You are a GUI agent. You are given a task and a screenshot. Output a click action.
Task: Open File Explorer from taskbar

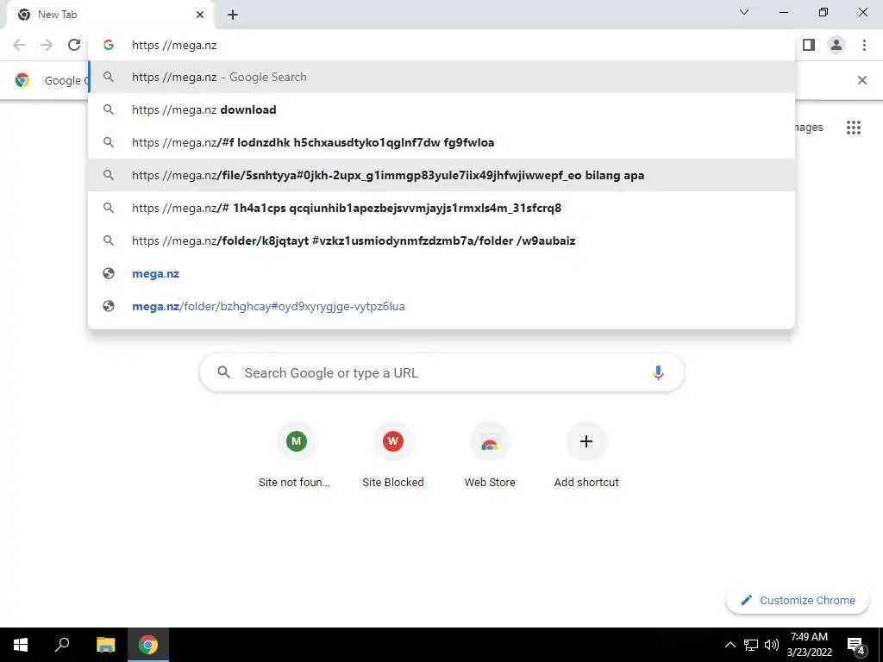tap(105, 645)
